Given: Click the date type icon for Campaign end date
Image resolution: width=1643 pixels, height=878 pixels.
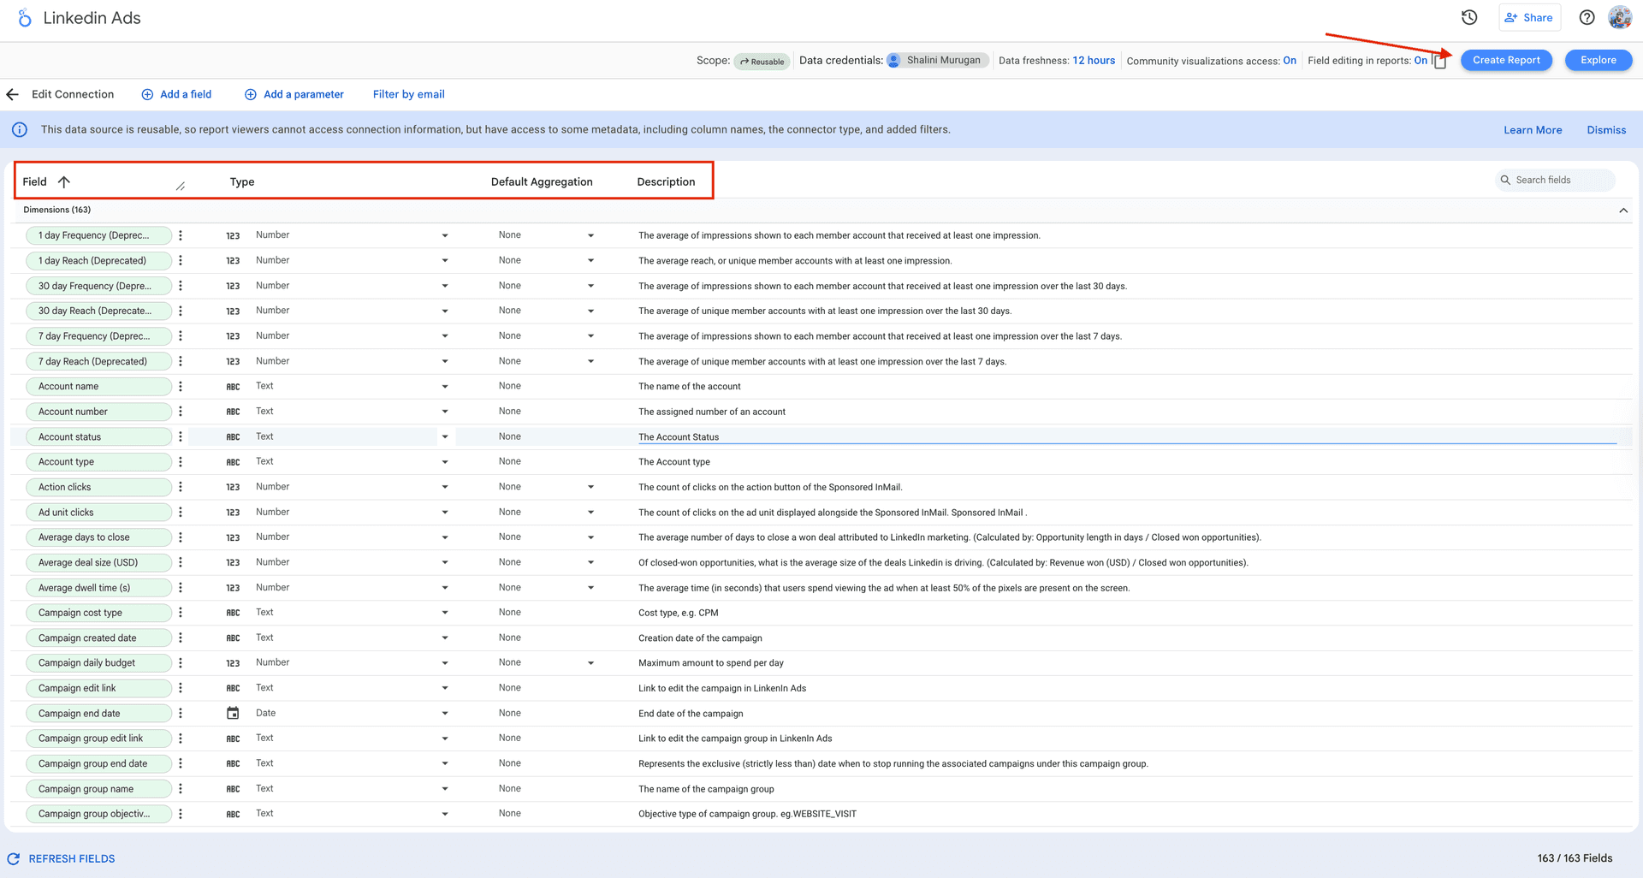Looking at the screenshot, I should click(x=232, y=712).
